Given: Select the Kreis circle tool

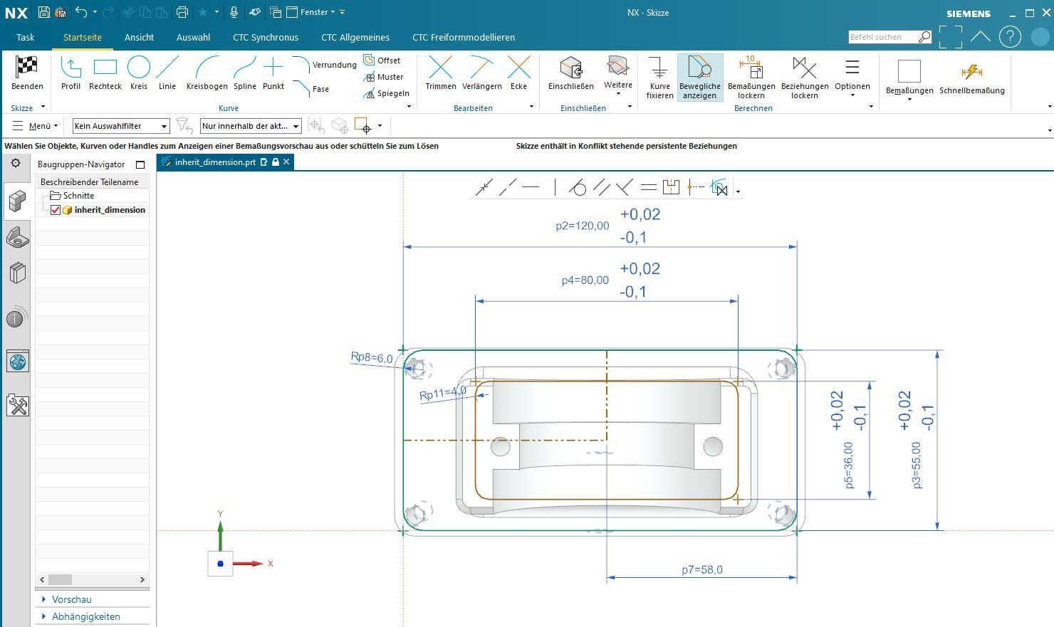Looking at the screenshot, I should click(x=139, y=68).
